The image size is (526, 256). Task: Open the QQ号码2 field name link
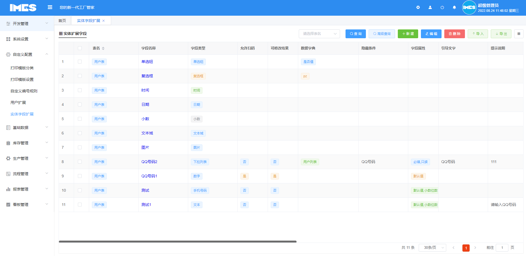coord(149,162)
